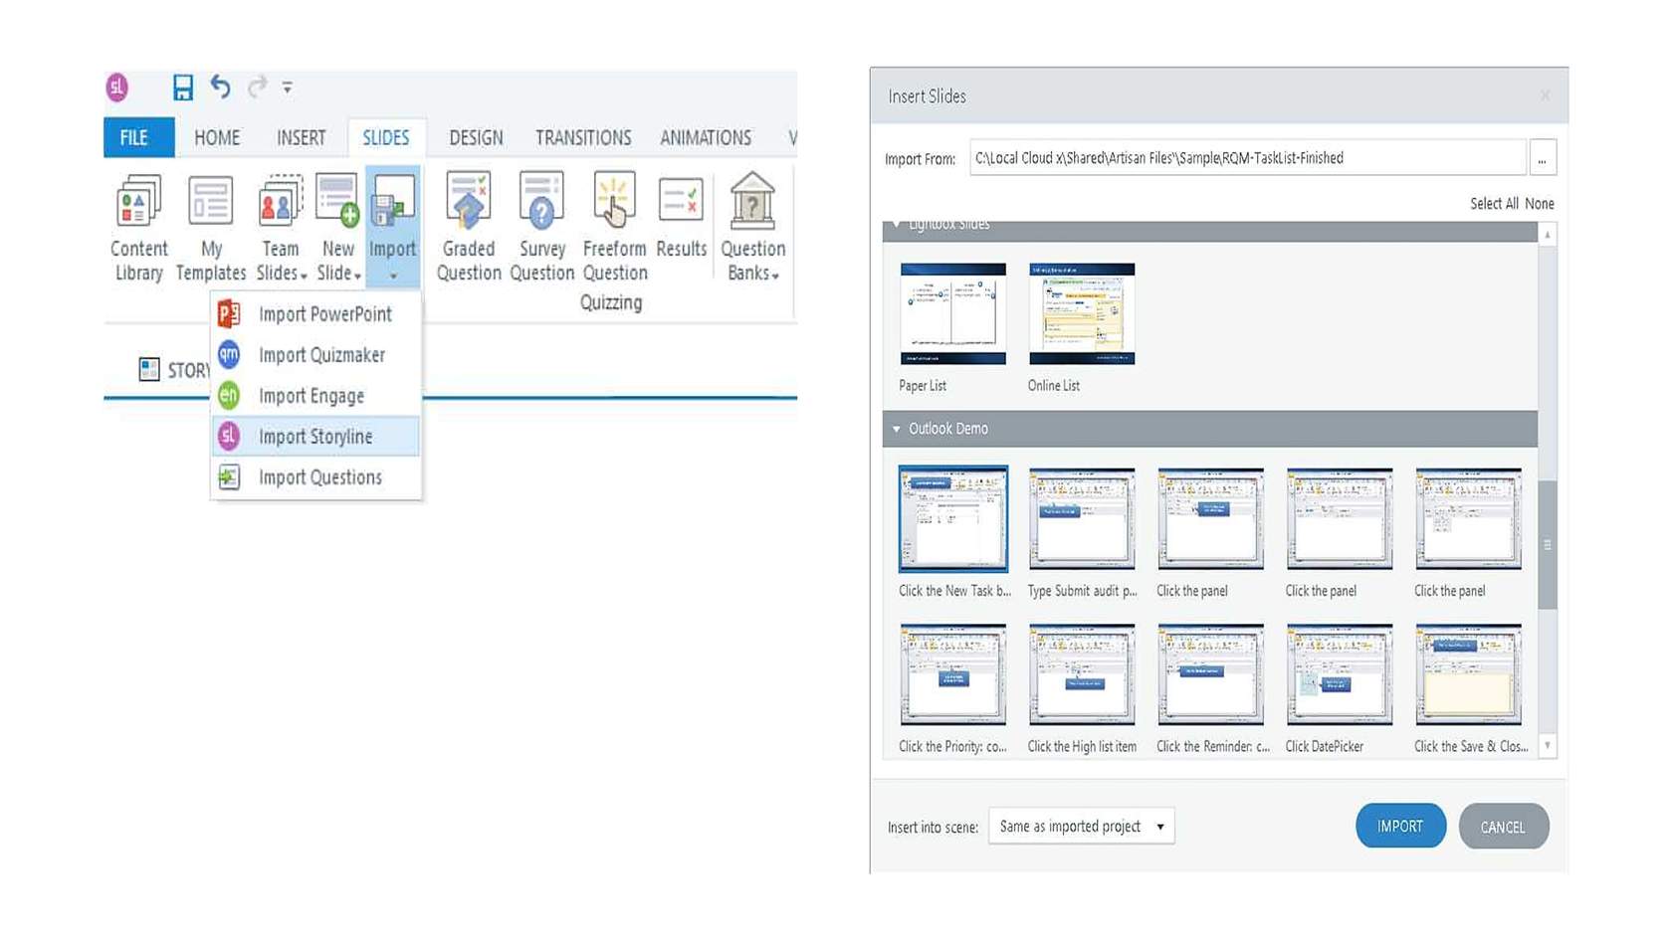Click the None selection link
The image size is (1672, 941).
coord(1539,203)
